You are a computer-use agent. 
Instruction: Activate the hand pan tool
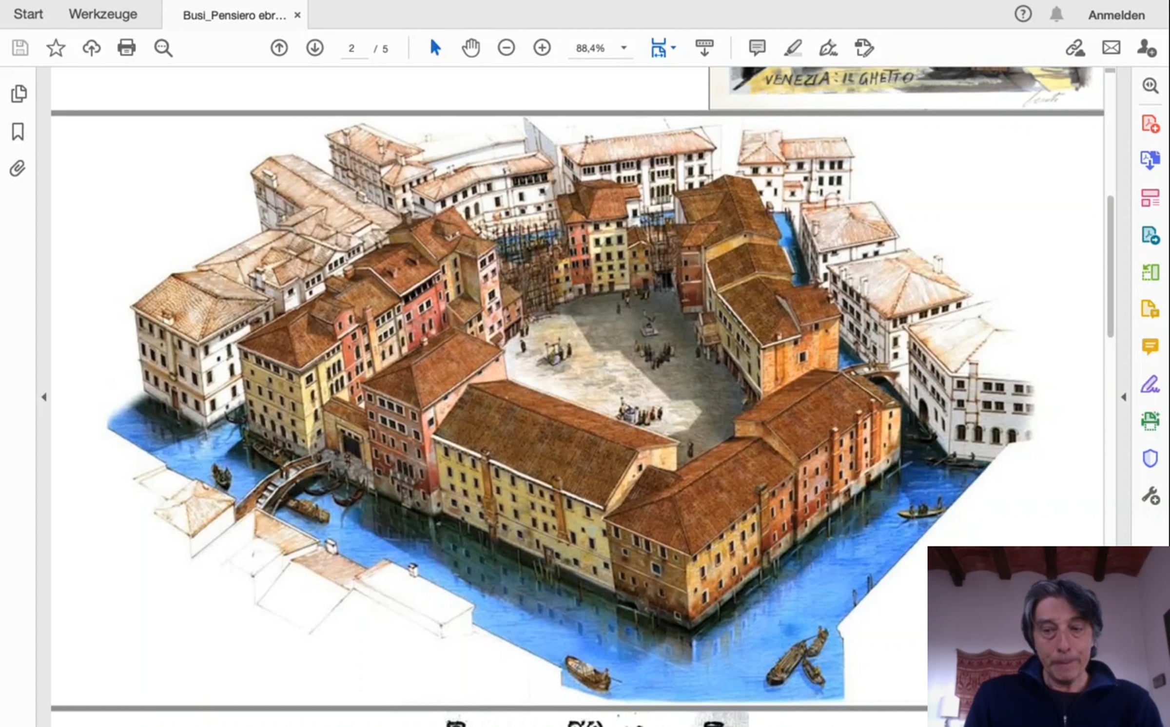[x=471, y=48]
